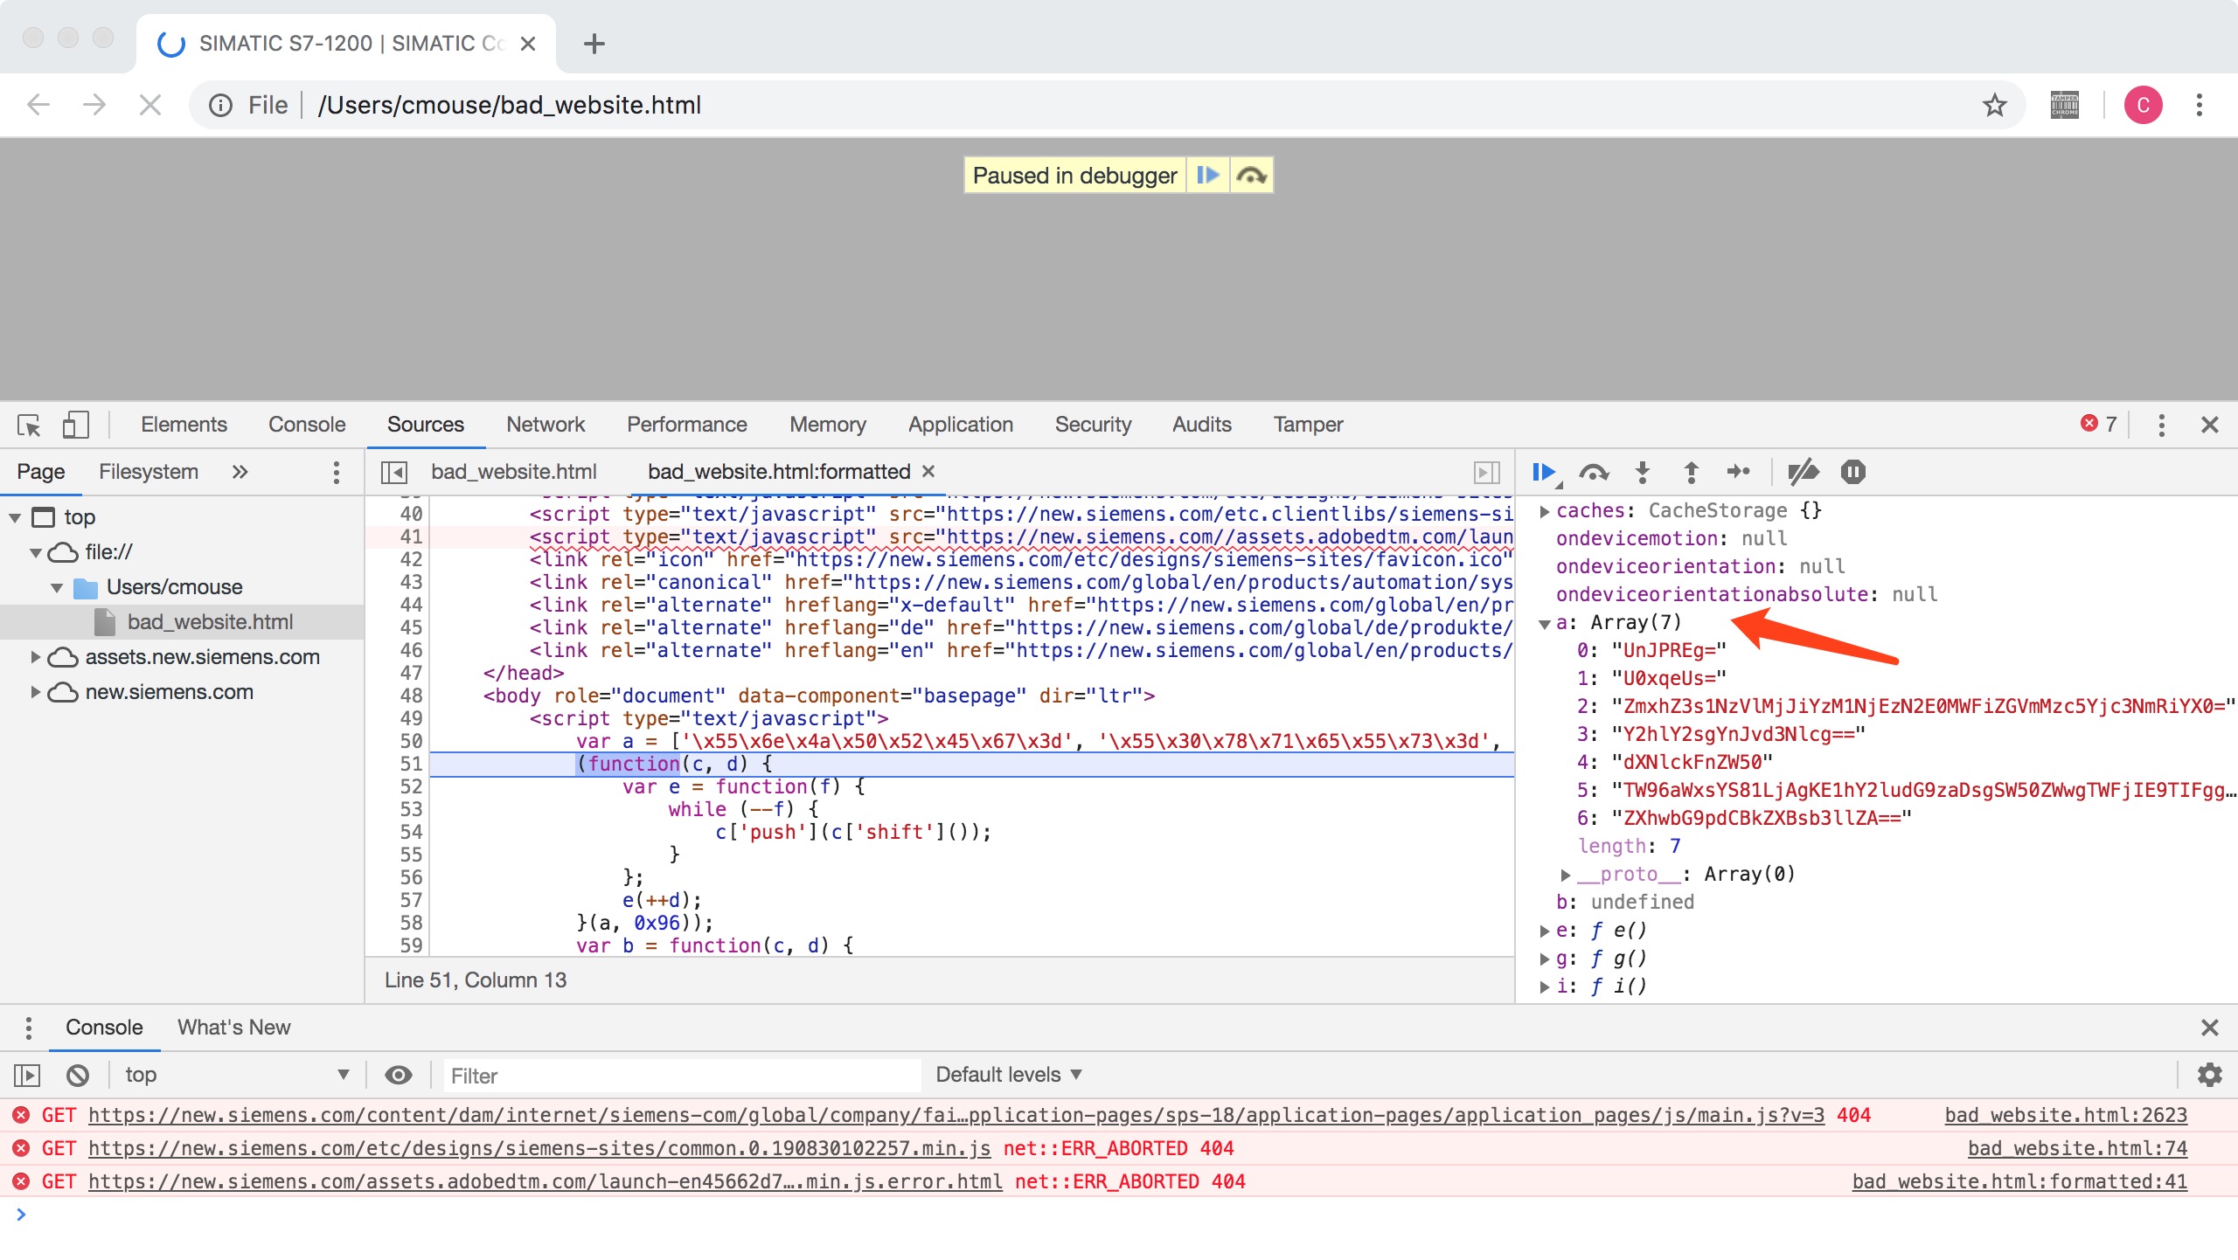Toggle deactivate breakpoints button
Viewport: 2238px width, 1260px height.
pos(1803,473)
